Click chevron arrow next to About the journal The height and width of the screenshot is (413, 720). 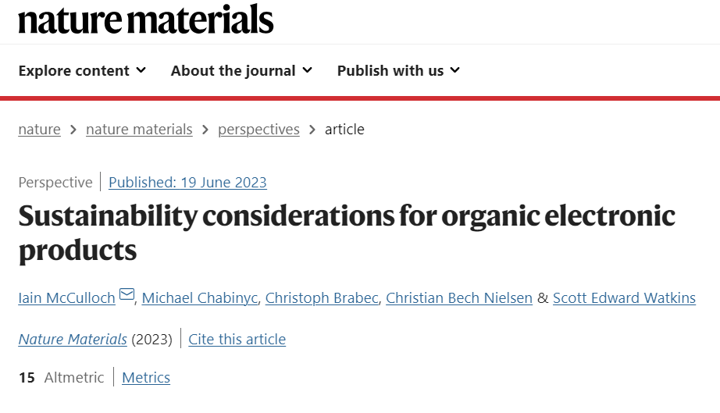coord(308,70)
